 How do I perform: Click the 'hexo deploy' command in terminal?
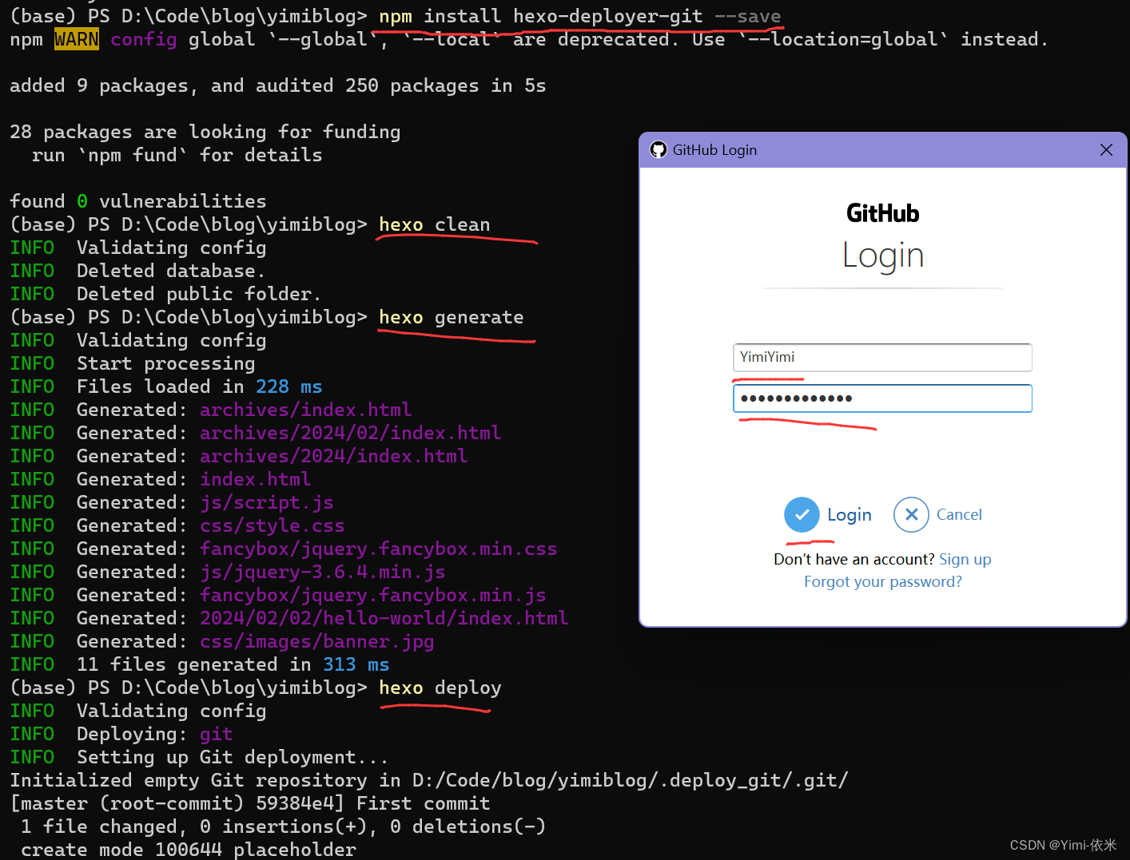[440, 688]
